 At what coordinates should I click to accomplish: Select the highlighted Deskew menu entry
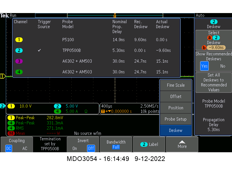(x=176, y=130)
